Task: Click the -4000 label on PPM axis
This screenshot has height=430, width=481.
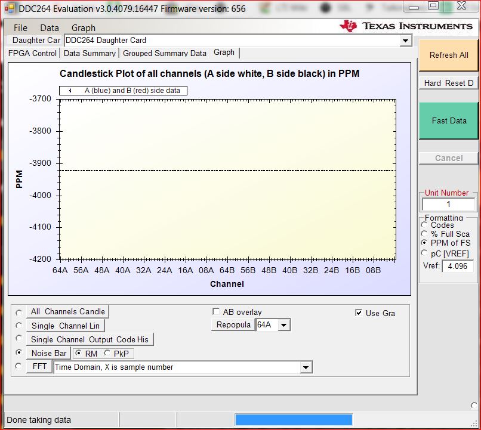Action: click(x=40, y=195)
